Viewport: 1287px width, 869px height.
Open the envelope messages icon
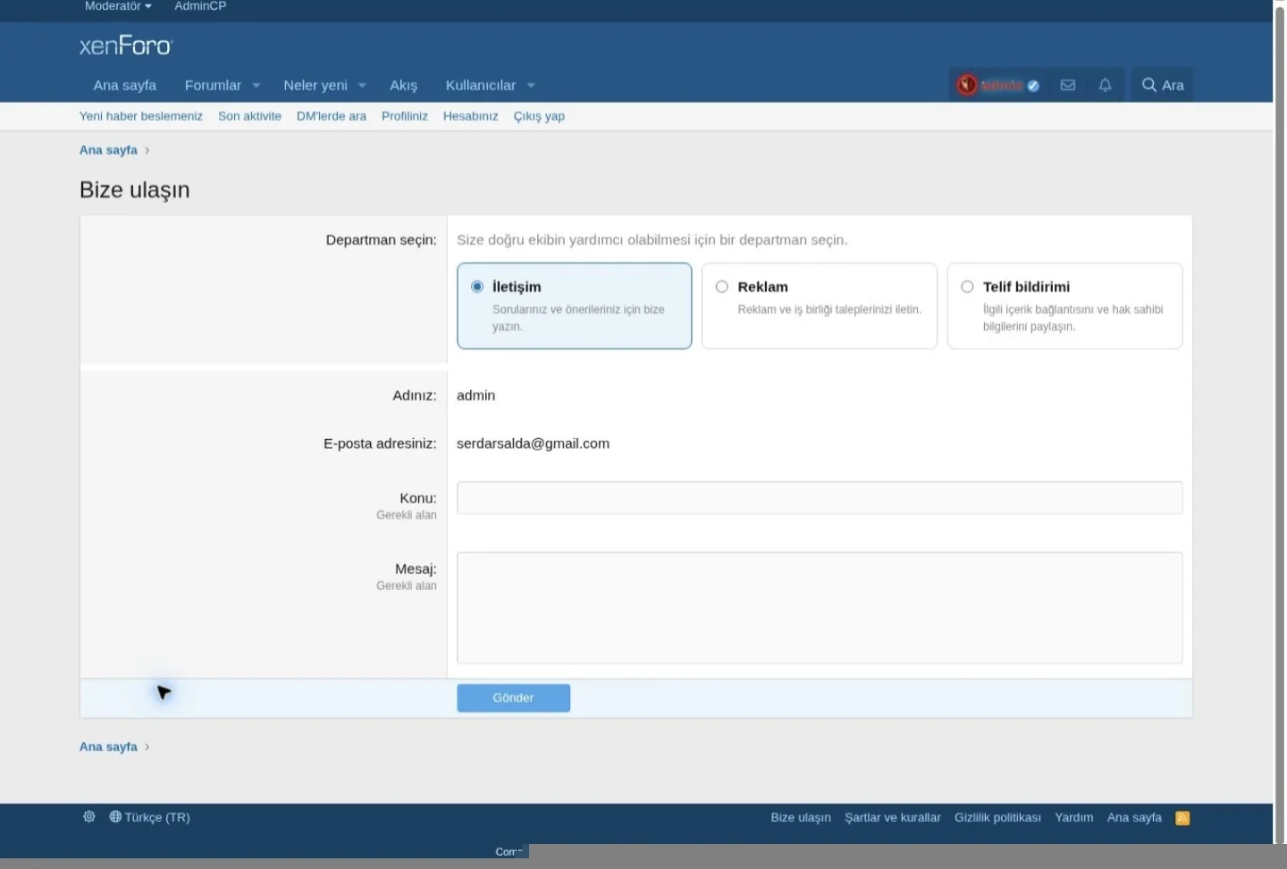pos(1067,85)
